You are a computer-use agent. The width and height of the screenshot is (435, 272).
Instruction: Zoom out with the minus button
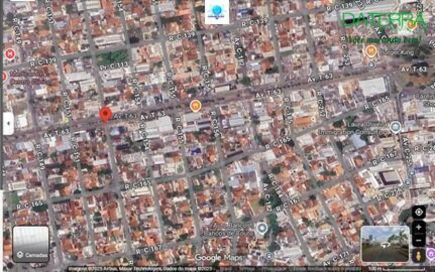pyautogui.click(x=419, y=240)
